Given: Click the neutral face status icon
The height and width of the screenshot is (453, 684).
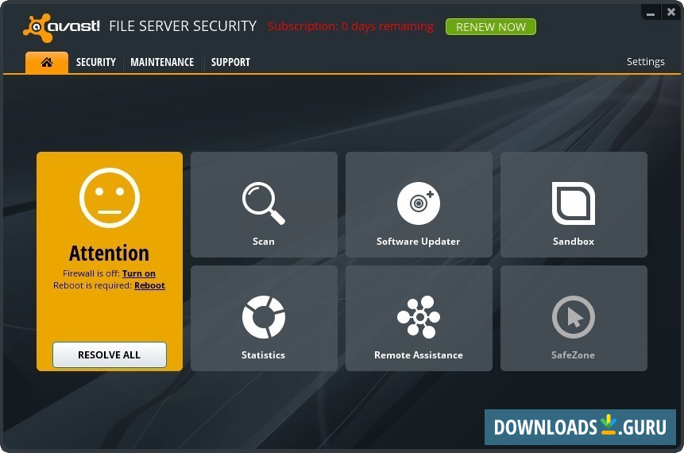Looking at the screenshot, I should point(110,198).
